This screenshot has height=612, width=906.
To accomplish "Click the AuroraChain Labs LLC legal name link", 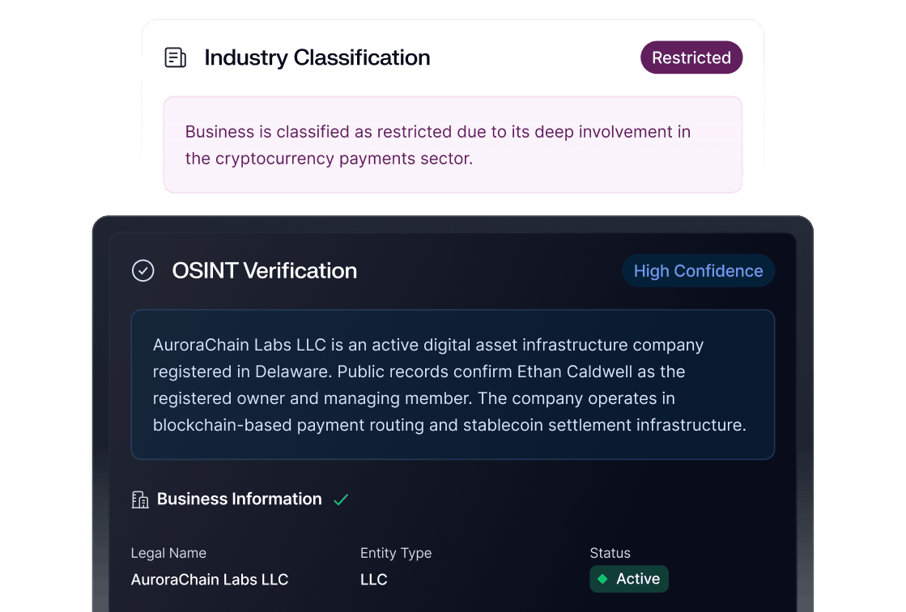I will [210, 580].
